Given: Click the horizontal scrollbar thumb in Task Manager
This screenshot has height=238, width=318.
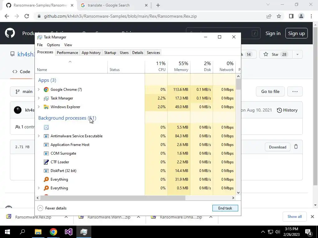Looking at the screenshot, I should tap(113, 198).
